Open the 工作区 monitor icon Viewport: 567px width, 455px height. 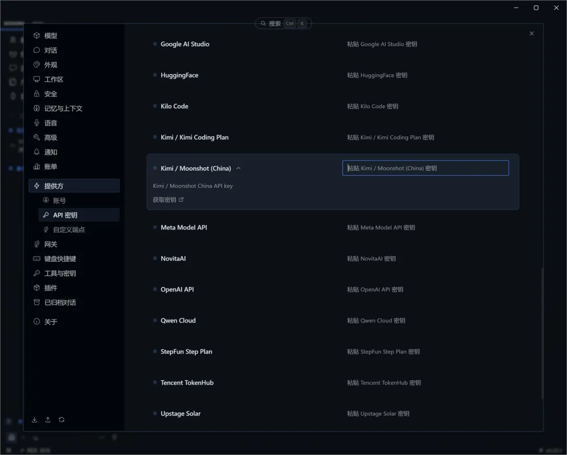click(37, 79)
